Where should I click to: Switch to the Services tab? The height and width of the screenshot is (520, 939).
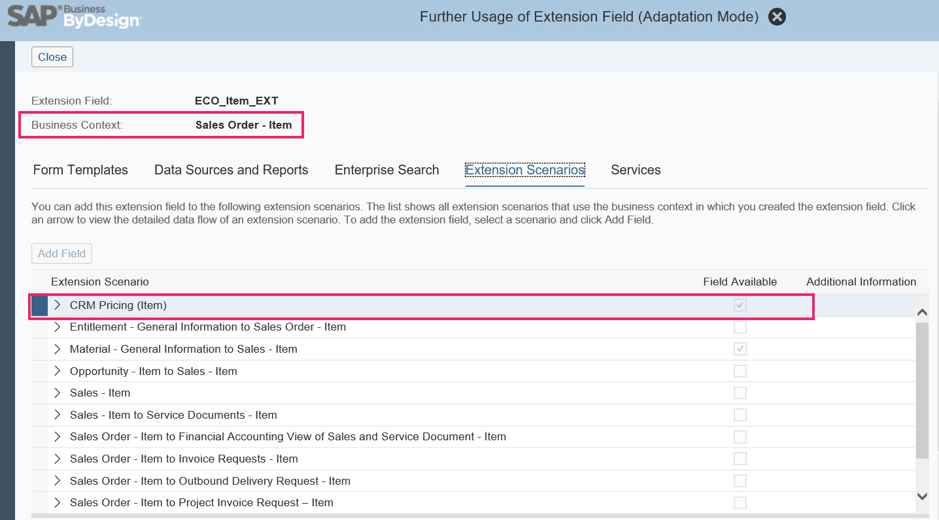pyautogui.click(x=636, y=170)
